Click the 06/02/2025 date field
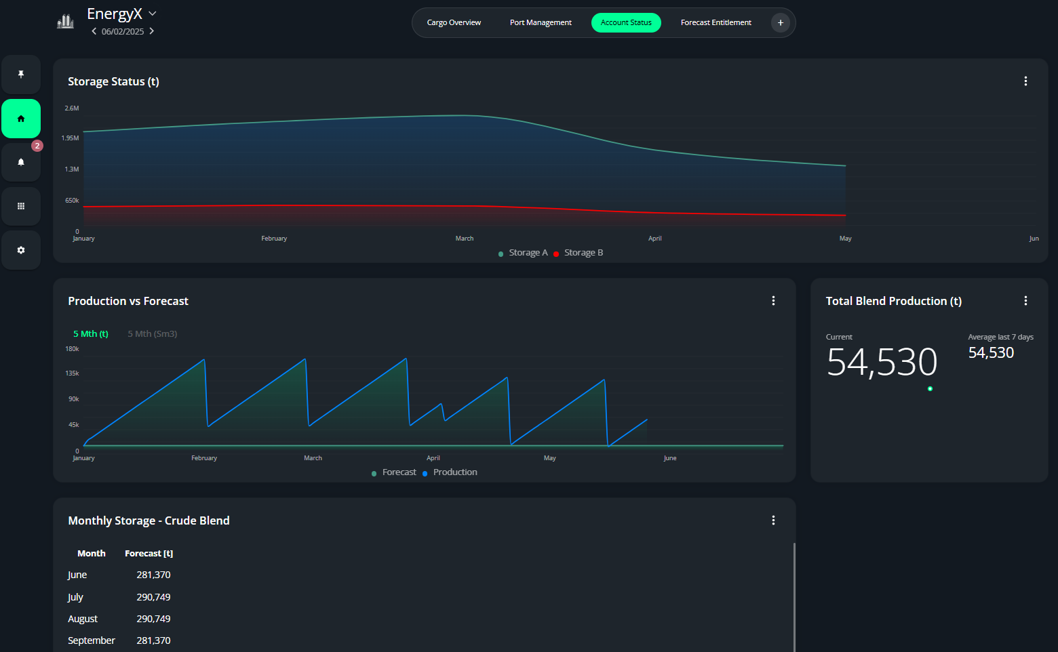This screenshot has height=652, width=1058. point(123,32)
